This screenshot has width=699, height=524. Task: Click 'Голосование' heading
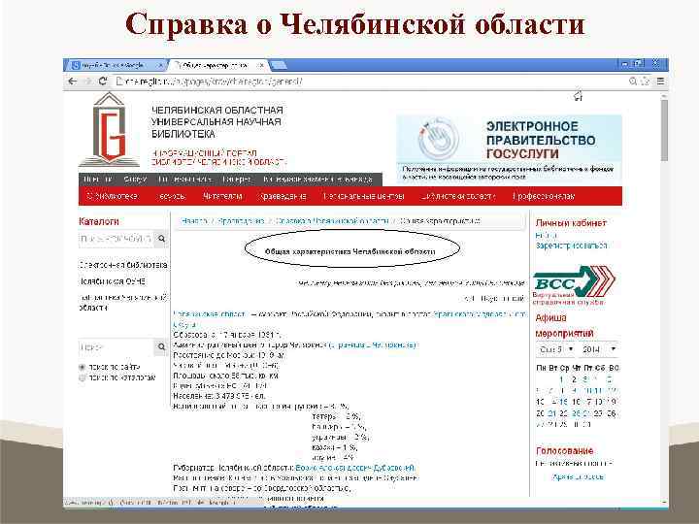[x=564, y=451]
